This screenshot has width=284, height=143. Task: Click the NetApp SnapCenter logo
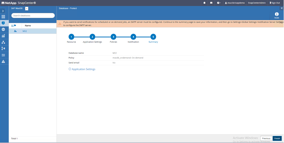click(x=19, y=3)
